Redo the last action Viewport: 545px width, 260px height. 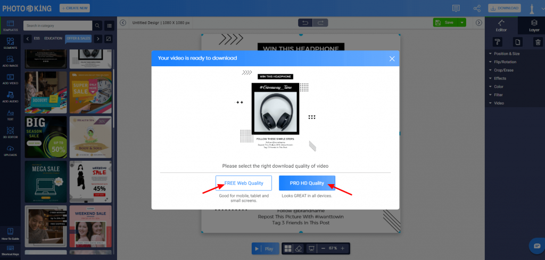(x=320, y=23)
